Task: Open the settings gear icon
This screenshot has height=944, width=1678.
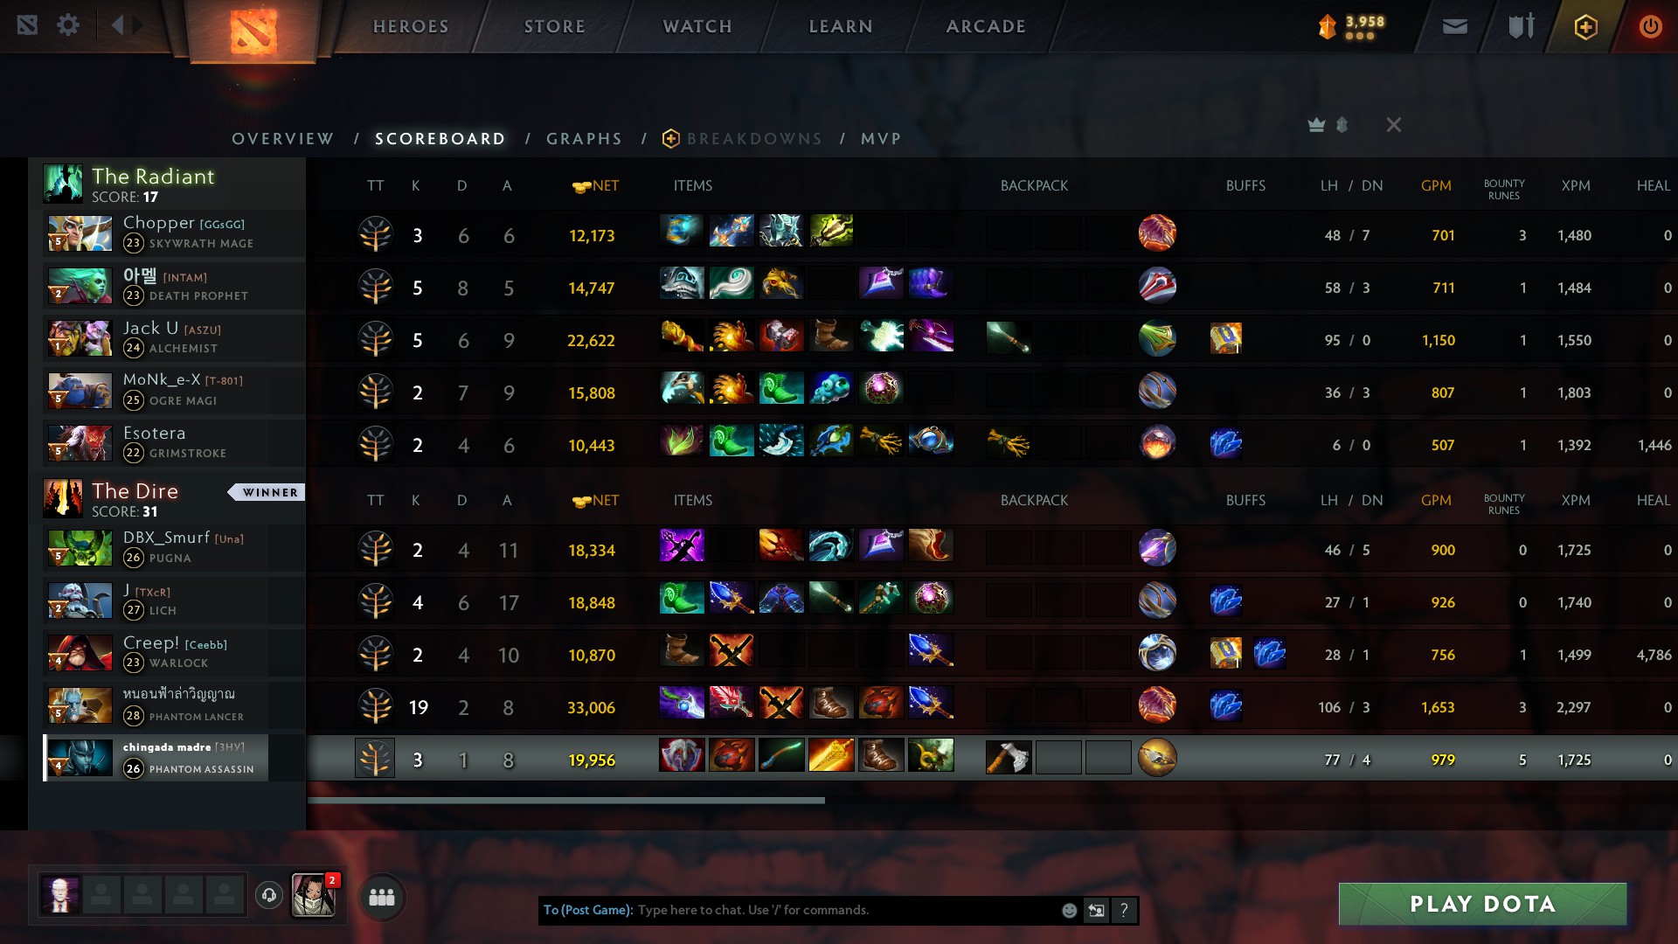Action: [68, 25]
